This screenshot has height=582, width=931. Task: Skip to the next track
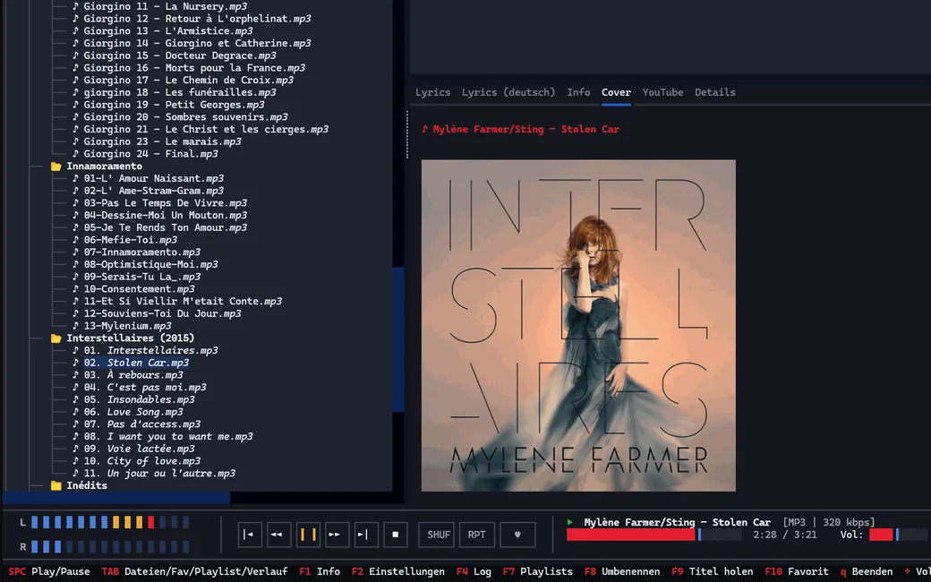click(x=366, y=535)
